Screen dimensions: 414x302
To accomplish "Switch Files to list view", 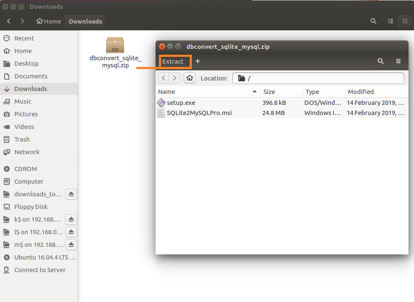I will [390, 21].
